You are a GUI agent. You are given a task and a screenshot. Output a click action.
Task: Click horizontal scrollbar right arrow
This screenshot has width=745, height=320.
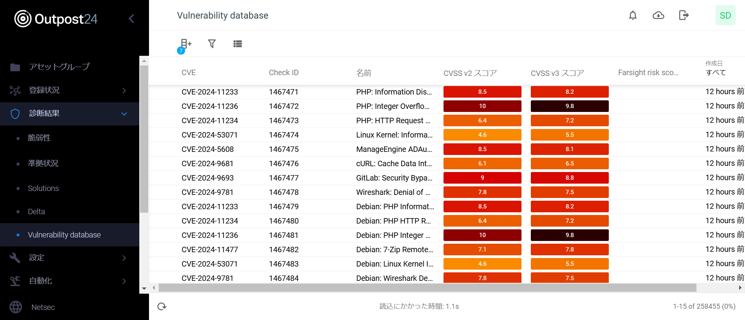point(740,288)
